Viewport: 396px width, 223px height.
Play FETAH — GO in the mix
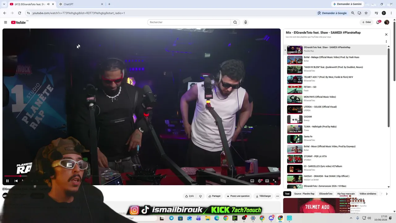click(x=336, y=90)
